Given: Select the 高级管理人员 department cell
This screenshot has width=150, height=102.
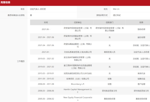Looking at the screenshot, I should pos(110,52).
